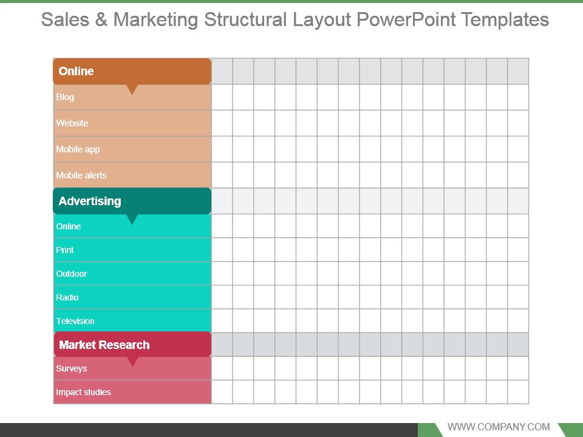Click the orange 'Online' category header

coord(132,71)
